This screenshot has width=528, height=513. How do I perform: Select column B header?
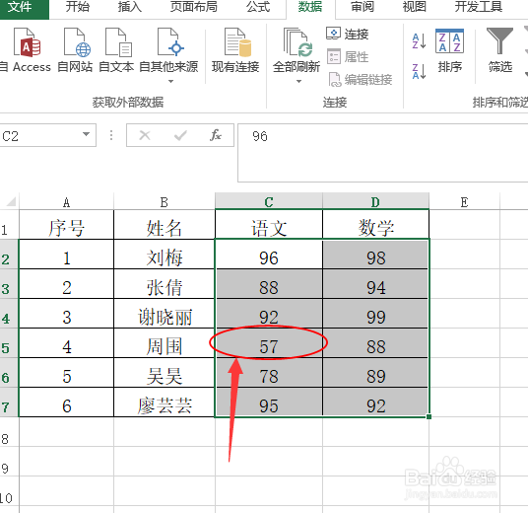coord(165,202)
